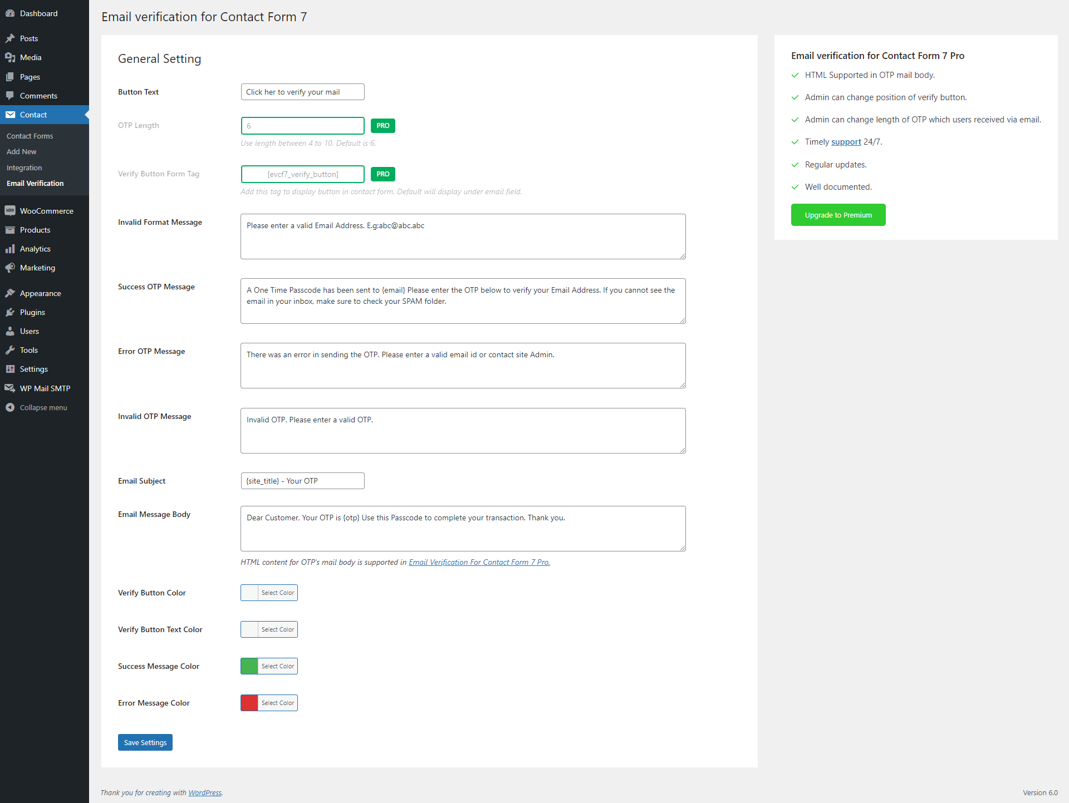Collapse the admin menu text
Screen dimensions: 1069x803
pyautogui.click(x=43, y=407)
